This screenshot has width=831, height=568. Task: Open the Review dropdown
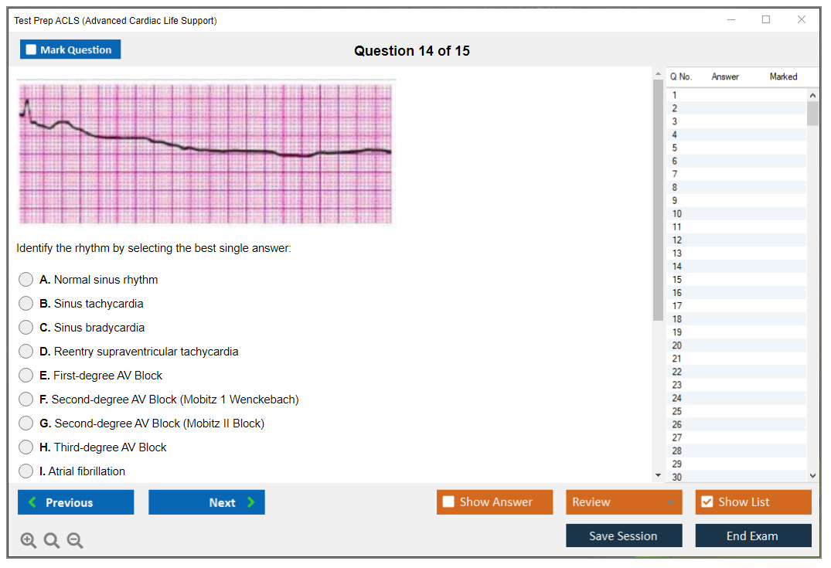tap(624, 502)
